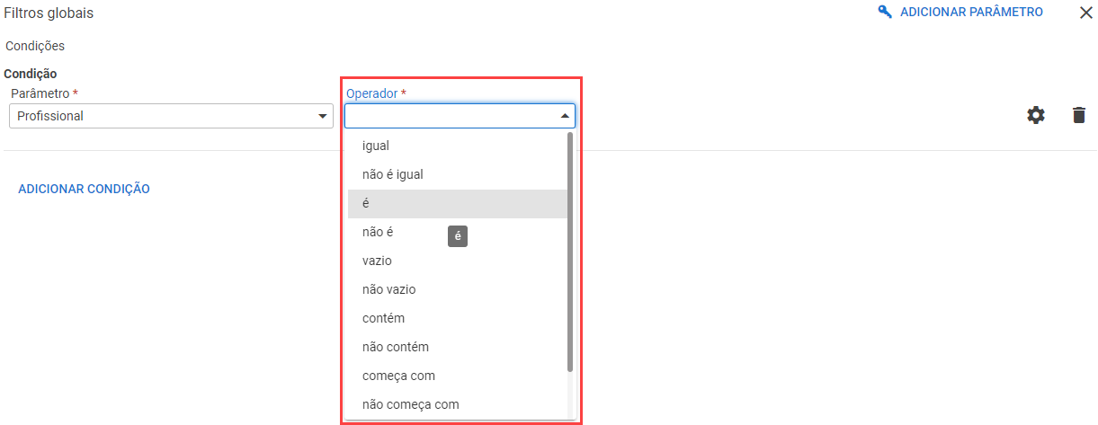This screenshot has width=1098, height=425.
Task: Select the 'não vazio' operator option
Action: (457, 289)
